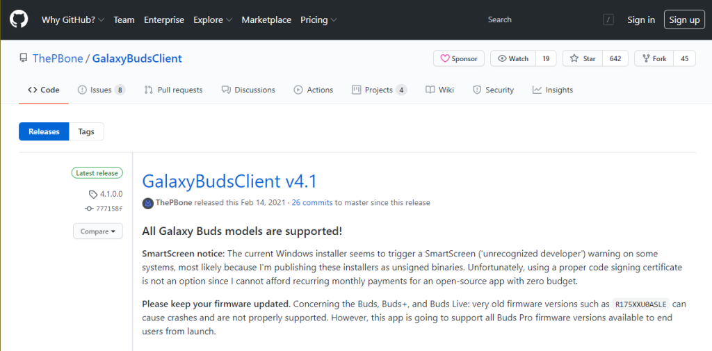Click Please keep your firmware updated text
The height and width of the screenshot is (351, 712).
216,304
